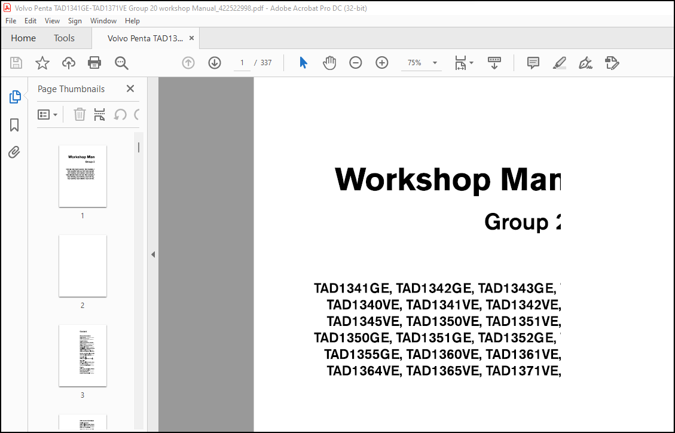The width and height of the screenshot is (675, 433).
Task: Open the File menu
Action: [11, 21]
